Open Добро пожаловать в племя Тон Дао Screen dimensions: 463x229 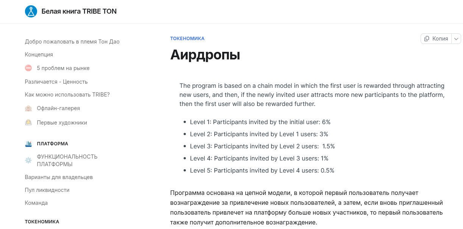click(x=72, y=42)
